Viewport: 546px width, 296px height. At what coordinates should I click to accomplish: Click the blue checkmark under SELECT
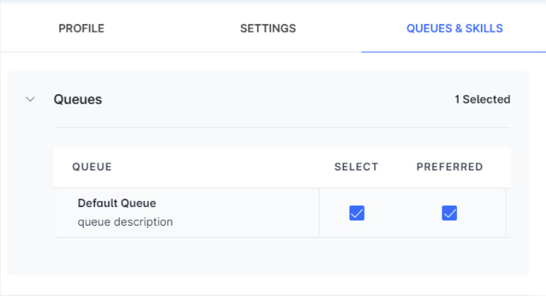pos(357,213)
